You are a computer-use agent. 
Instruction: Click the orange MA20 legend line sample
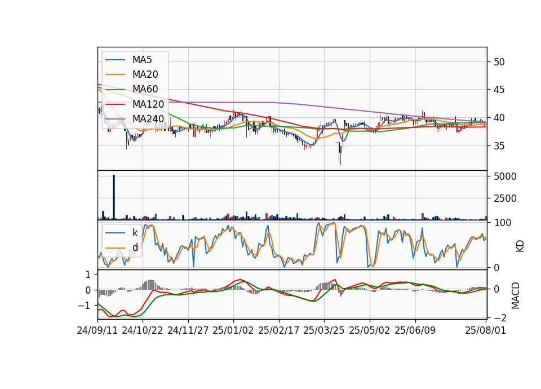coord(115,74)
